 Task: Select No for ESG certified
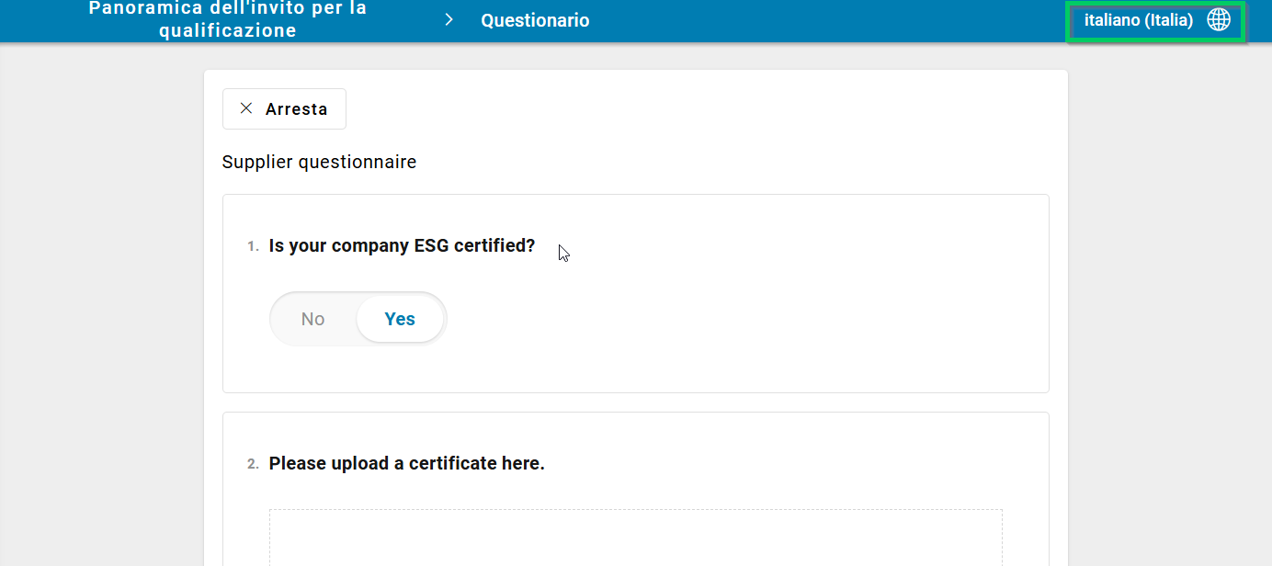click(x=313, y=319)
